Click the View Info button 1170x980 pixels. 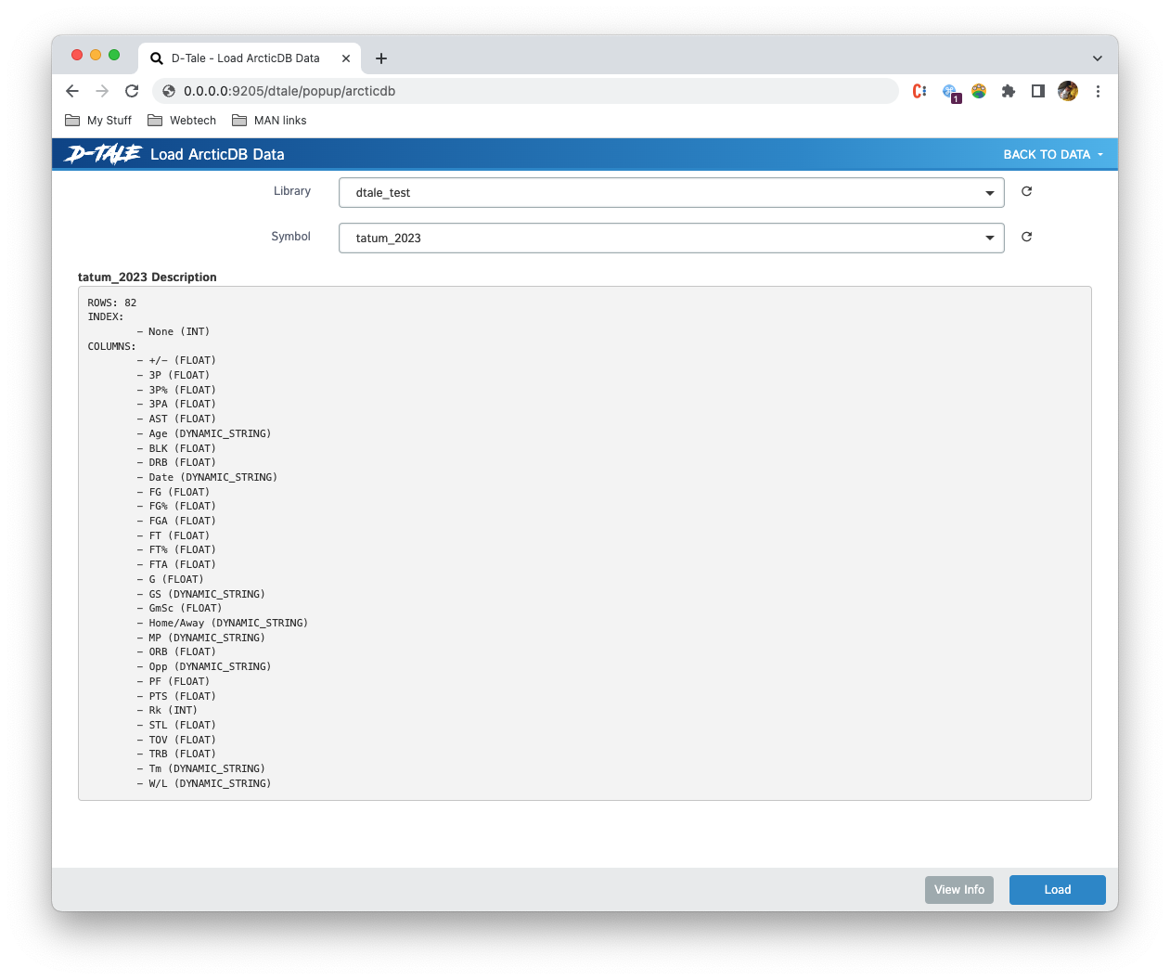coord(959,889)
